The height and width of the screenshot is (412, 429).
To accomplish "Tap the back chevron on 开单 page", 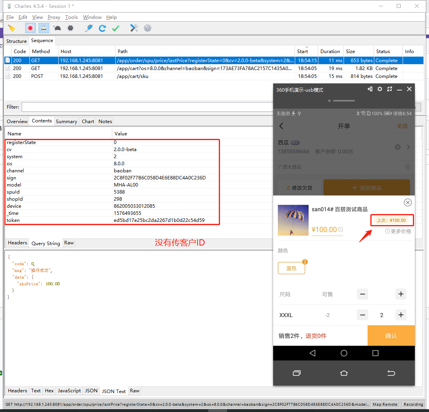I will pos(281,126).
